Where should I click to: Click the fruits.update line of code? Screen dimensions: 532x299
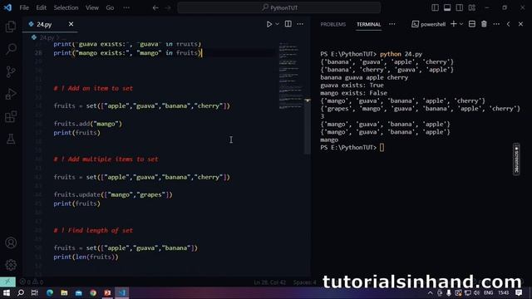click(113, 194)
